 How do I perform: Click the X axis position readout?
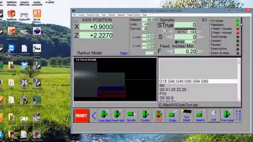click(96, 27)
